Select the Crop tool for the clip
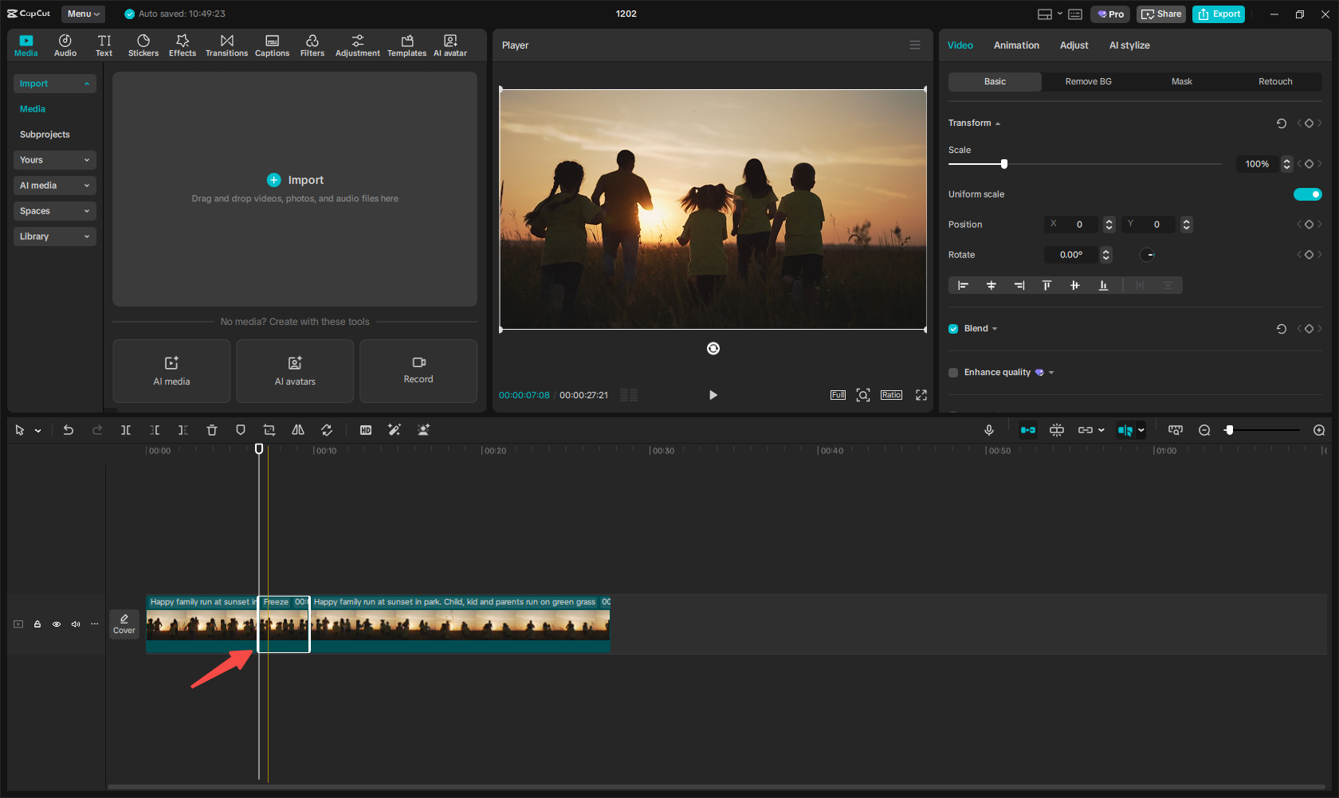The width and height of the screenshot is (1339, 798). click(269, 430)
